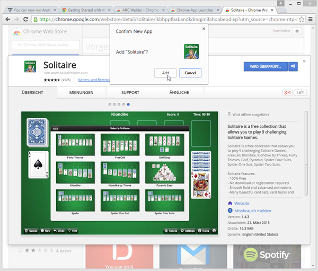Click the Add button in the Confirm New App dialog
The height and width of the screenshot is (271, 318).
pyautogui.click(x=165, y=73)
